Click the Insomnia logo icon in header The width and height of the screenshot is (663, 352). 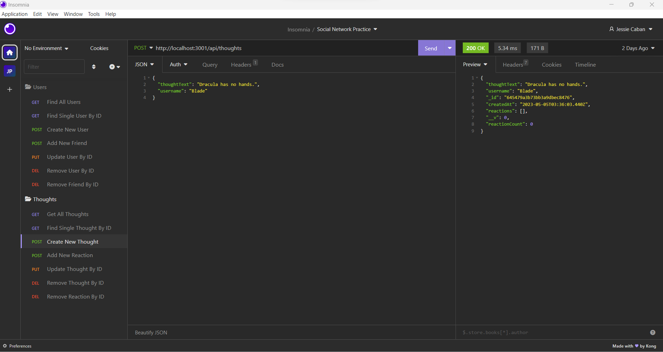pyautogui.click(x=10, y=29)
